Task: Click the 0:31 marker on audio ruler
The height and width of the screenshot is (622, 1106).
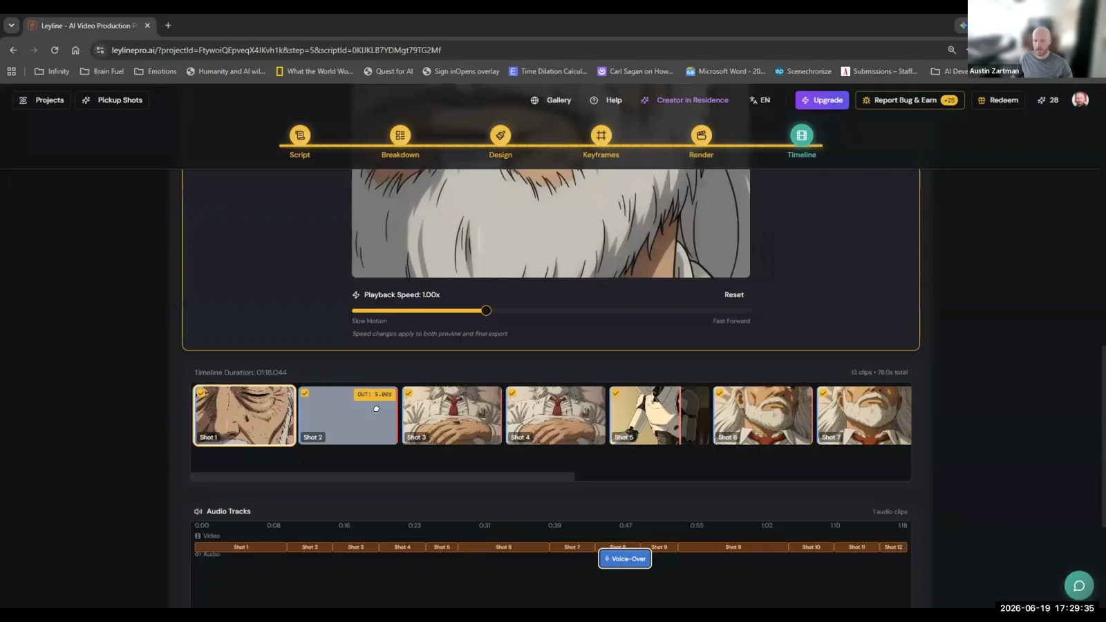Action: (x=485, y=525)
